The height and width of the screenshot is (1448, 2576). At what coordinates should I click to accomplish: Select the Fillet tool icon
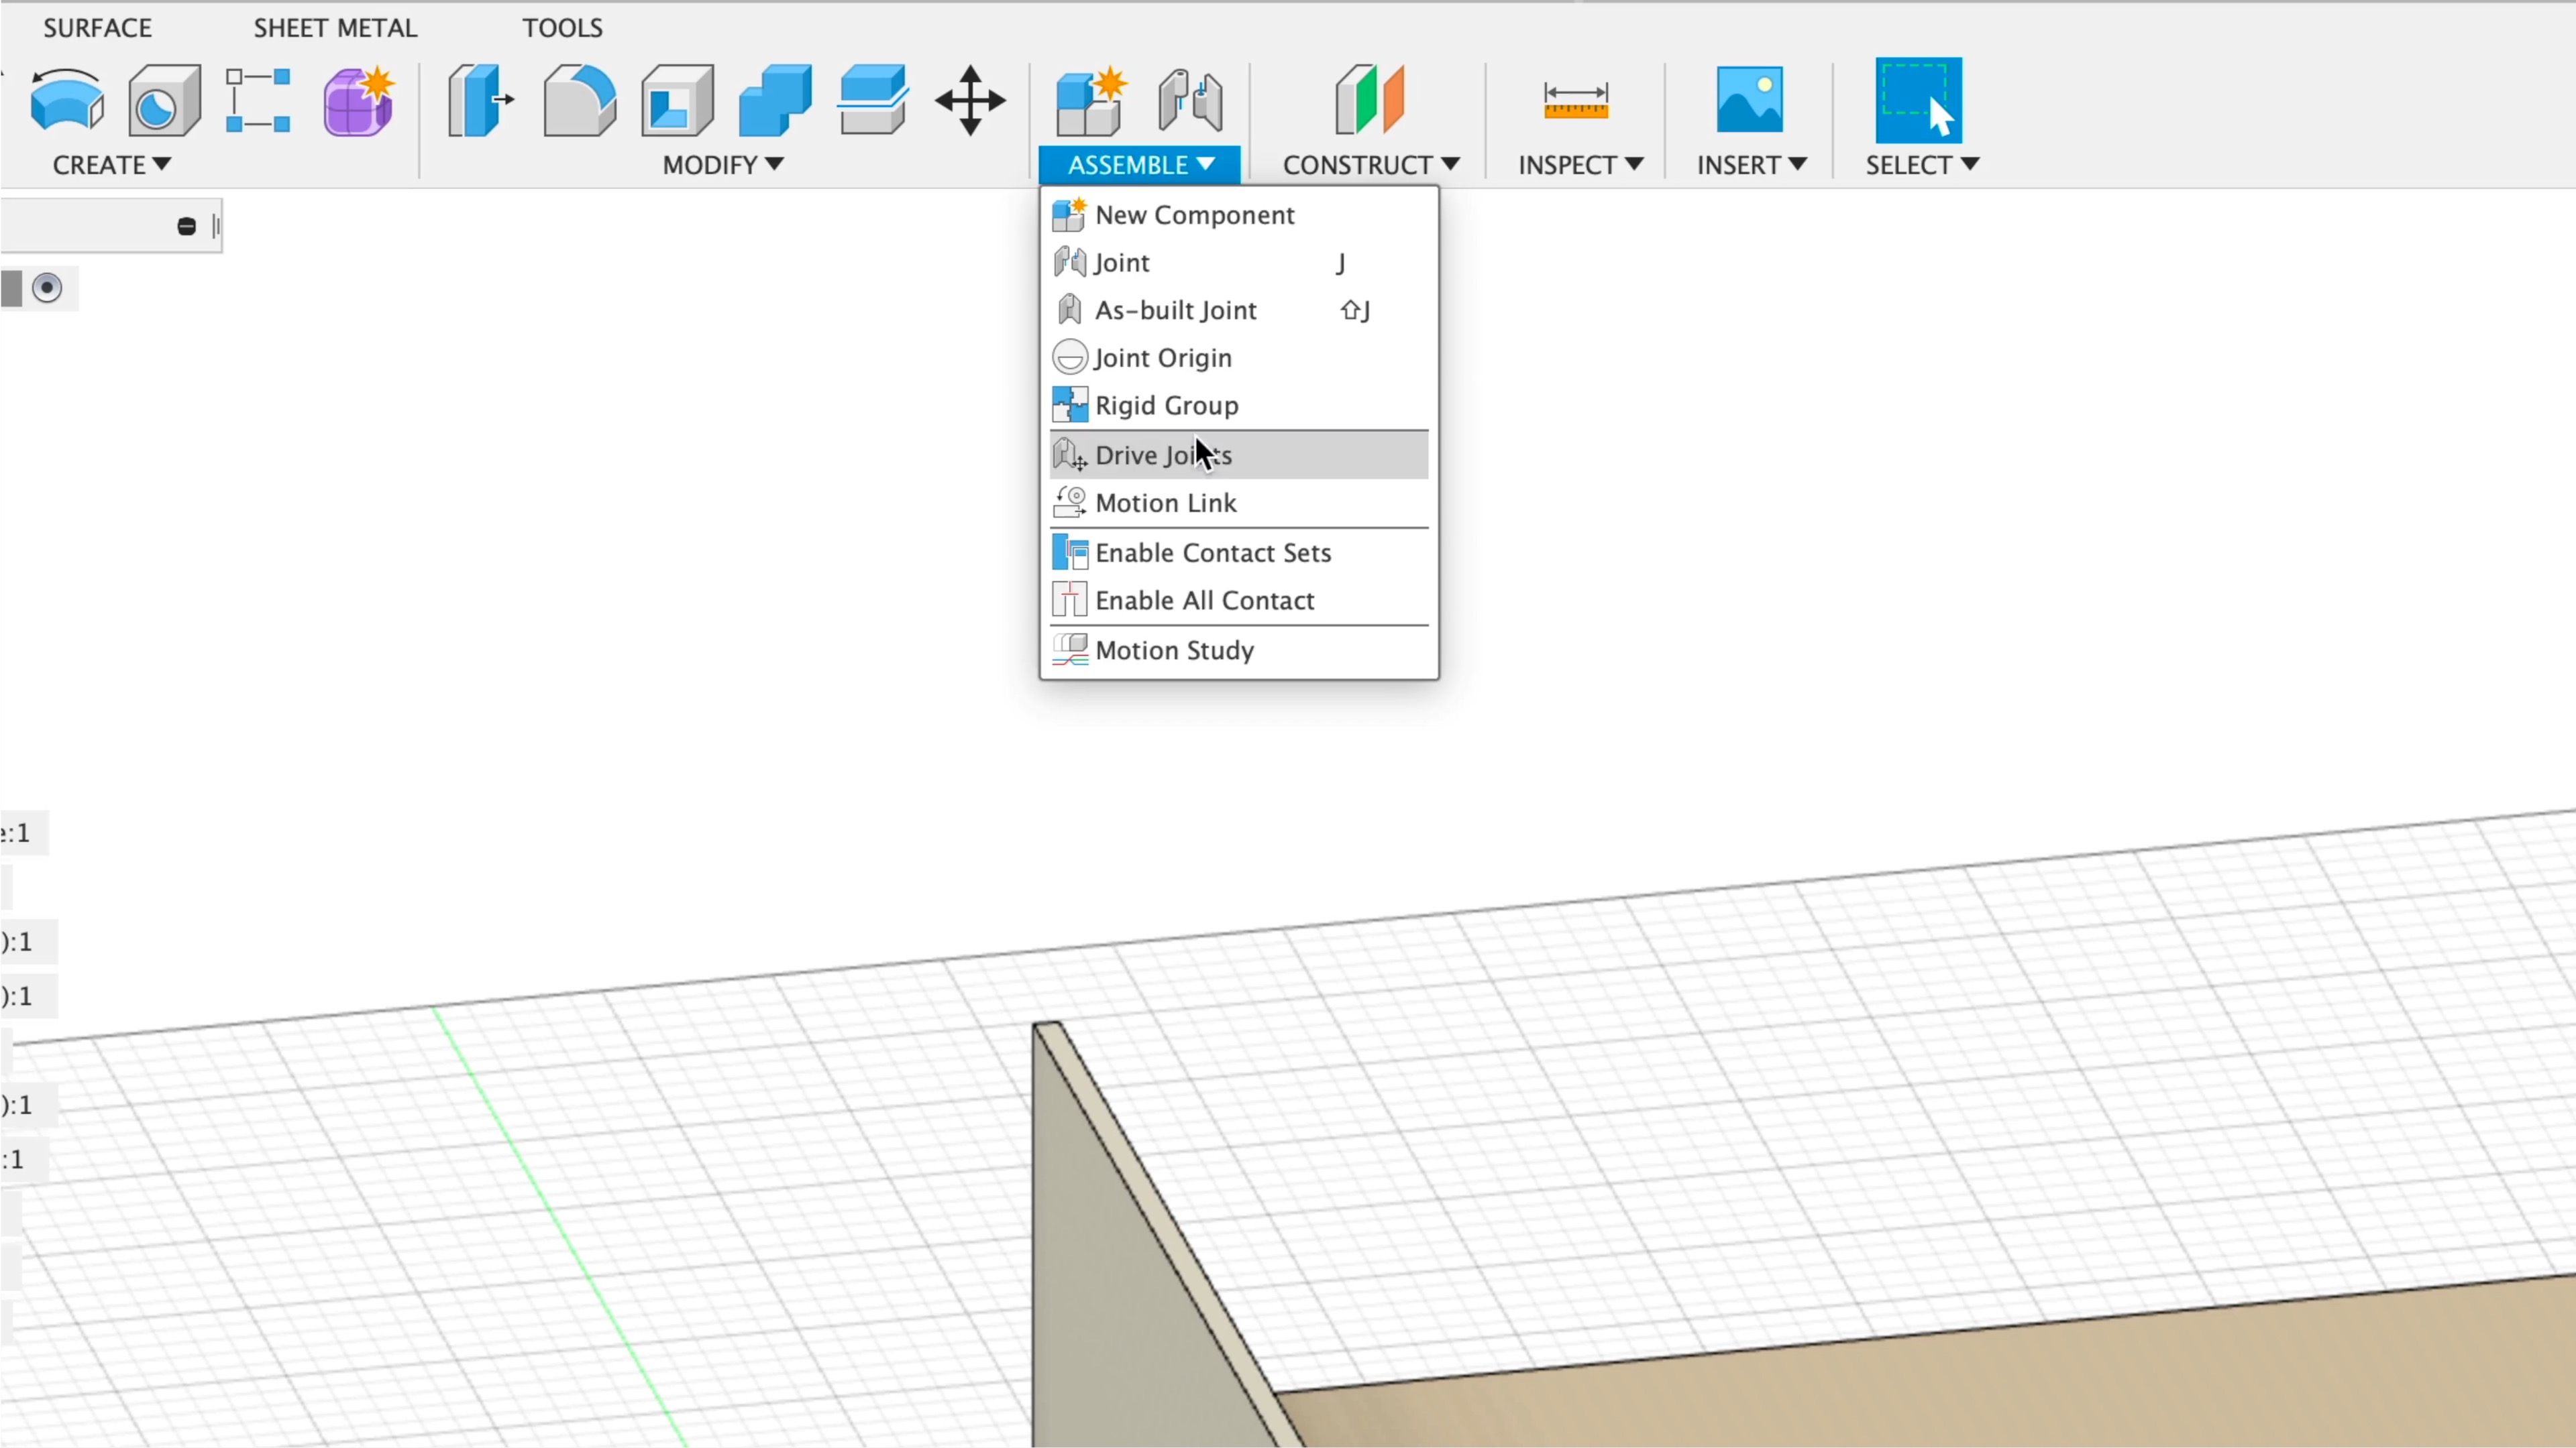[x=579, y=100]
